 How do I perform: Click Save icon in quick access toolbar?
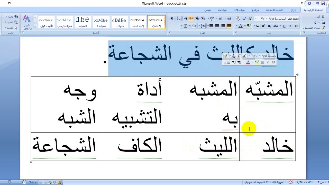[x=323, y=3]
